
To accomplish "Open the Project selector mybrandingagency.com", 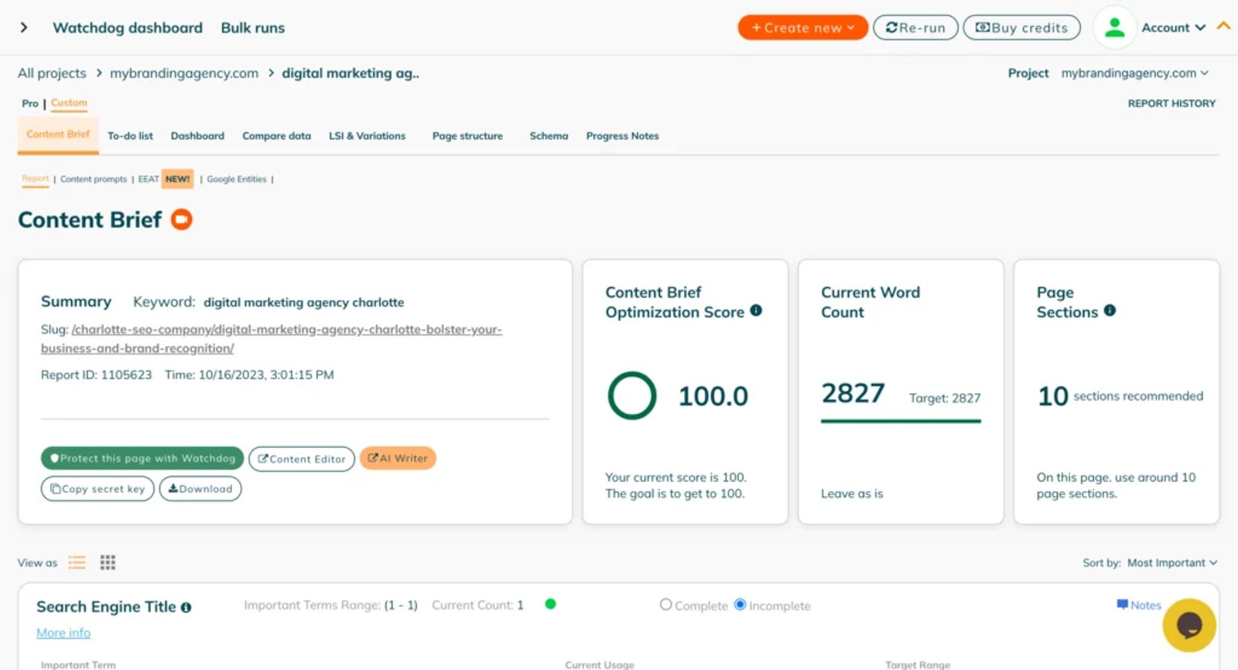I will [x=1134, y=73].
